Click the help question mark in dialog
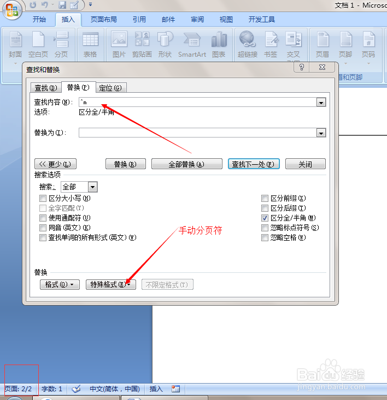Viewport: 387px width, 400px height. click(x=302, y=67)
